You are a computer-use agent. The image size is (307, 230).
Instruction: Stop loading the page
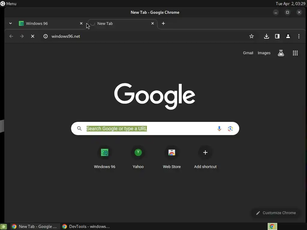pos(33,36)
